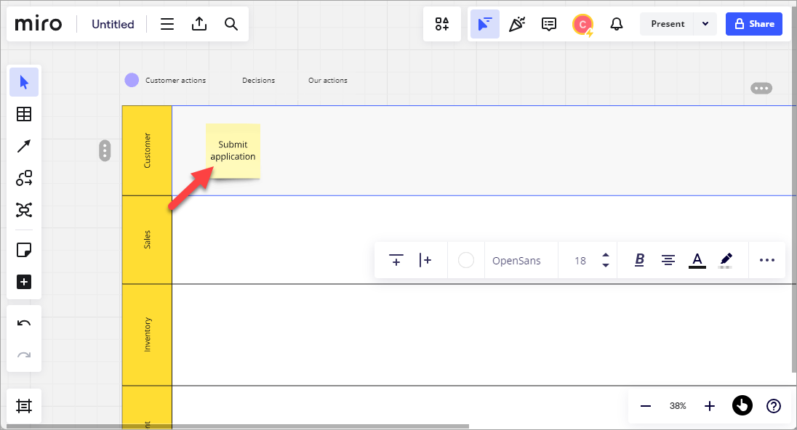Screen dimensions: 797x430
Task: Expand the Present options arrow
Action: 705,24
